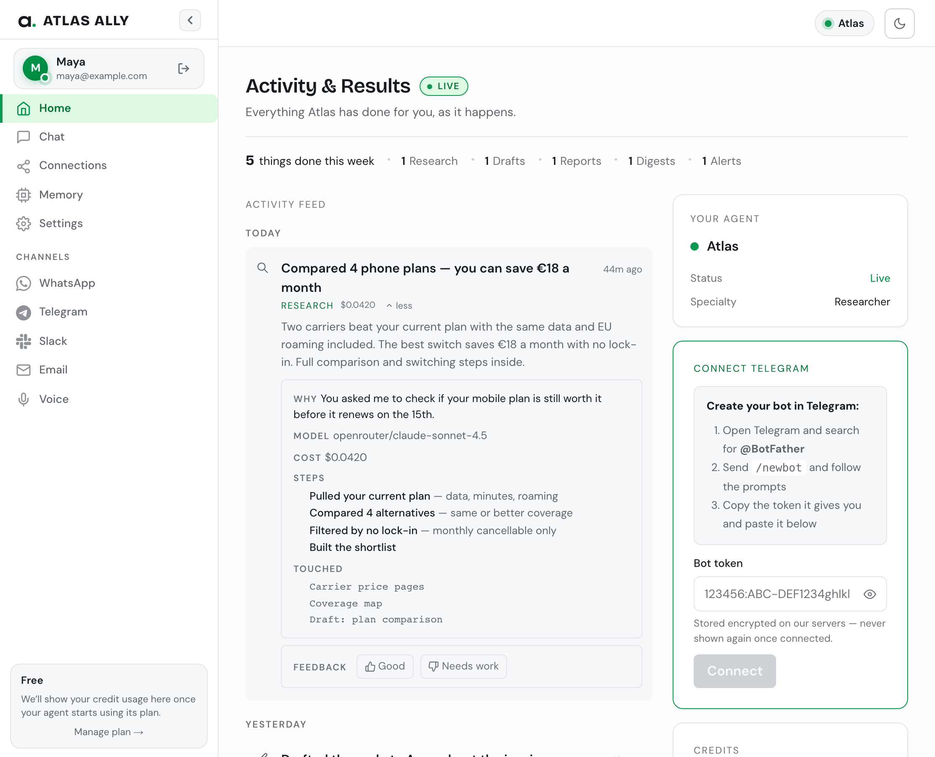Screen dimensions: 935x757
Task: Click the Home house icon
Action: tap(24, 108)
